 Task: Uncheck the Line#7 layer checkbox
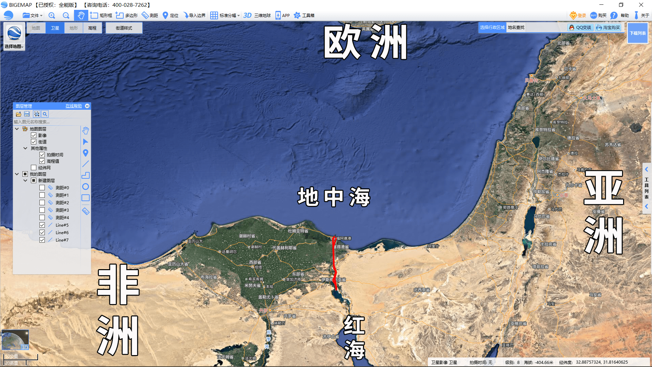tap(42, 240)
